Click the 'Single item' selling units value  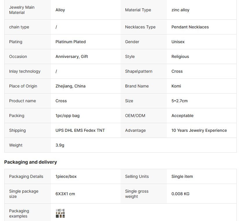point(182,176)
